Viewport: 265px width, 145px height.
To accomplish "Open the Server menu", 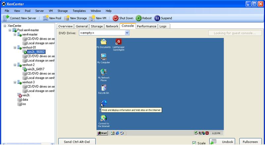I will click(x=39, y=11).
